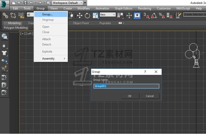The image size is (206, 134).
Task: Open the Rendering menu
Action: (144, 8)
